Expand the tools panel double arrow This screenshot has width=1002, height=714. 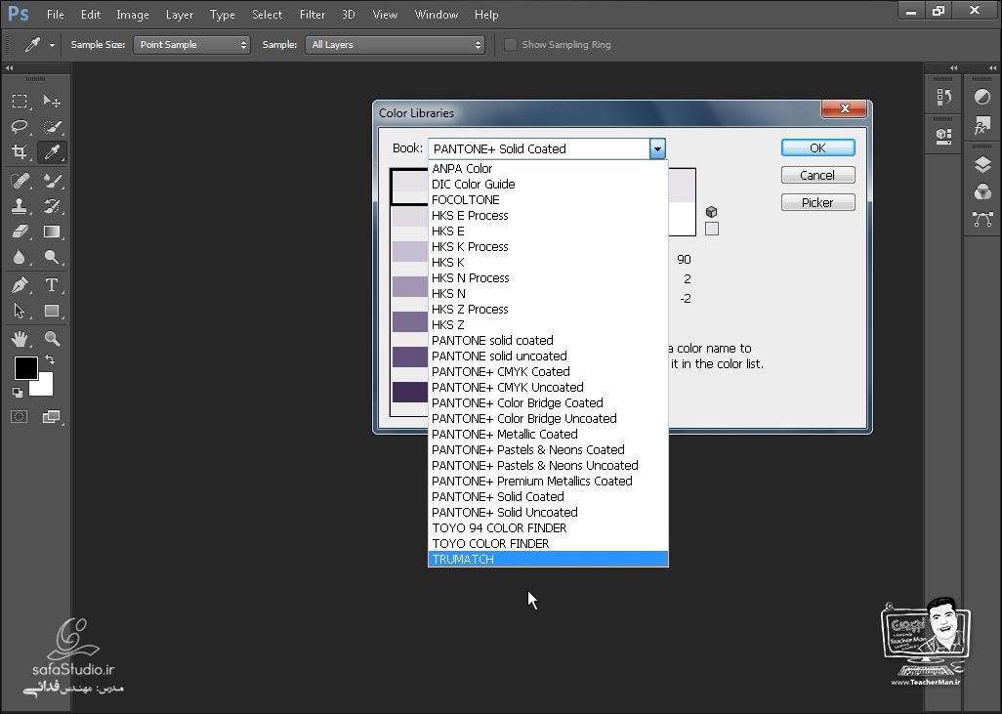point(9,67)
